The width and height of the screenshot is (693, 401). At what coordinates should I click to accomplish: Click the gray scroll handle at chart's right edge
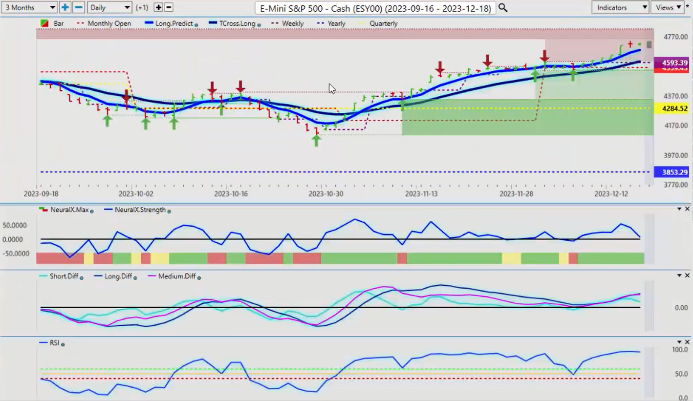[x=649, y=44]
